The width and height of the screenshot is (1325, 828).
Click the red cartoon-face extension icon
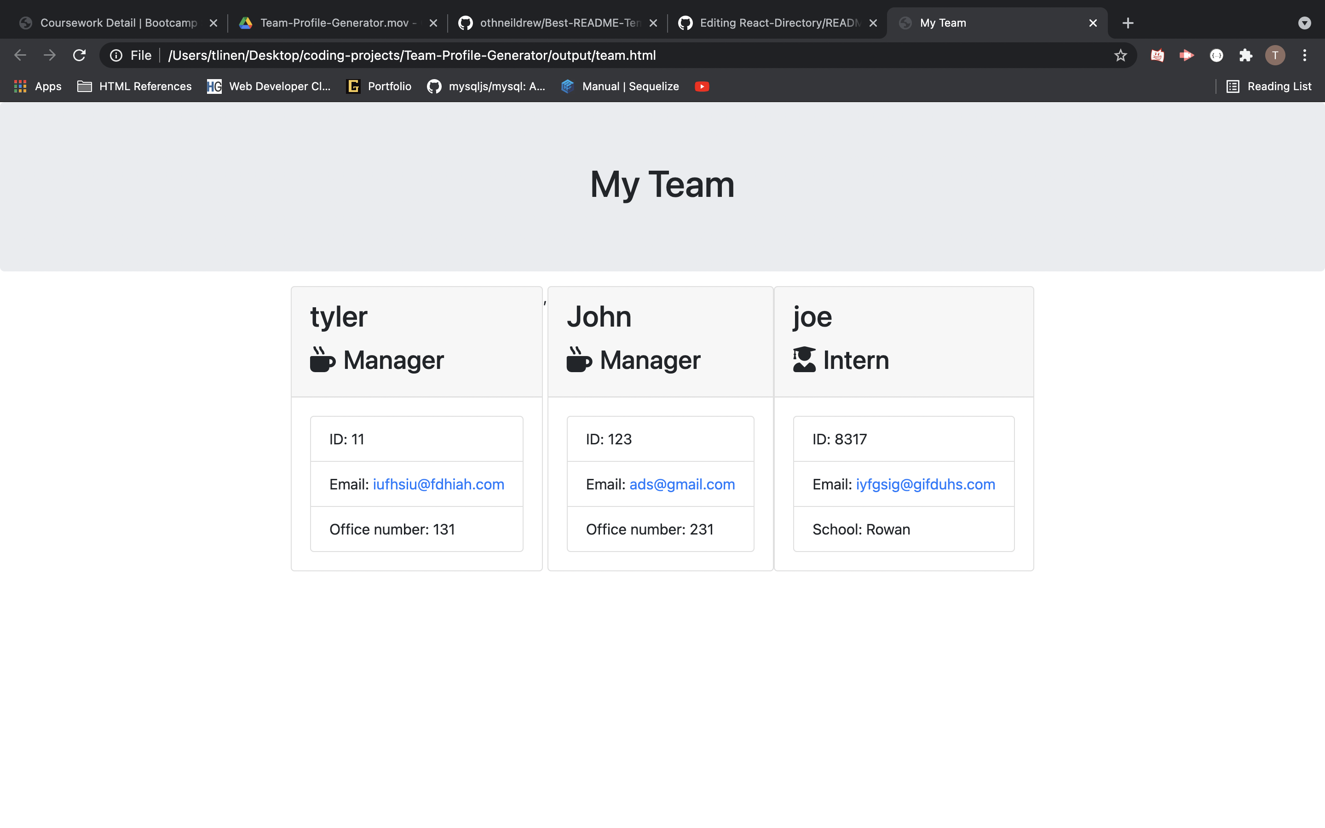point(1157,55)
